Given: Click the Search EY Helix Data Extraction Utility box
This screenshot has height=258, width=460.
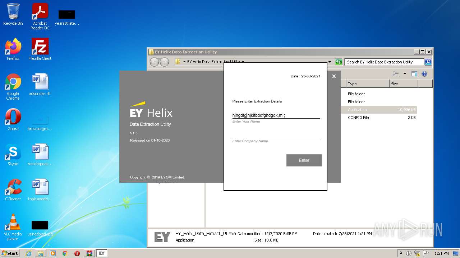Looking at the screenshot, I should coord(384,62).
